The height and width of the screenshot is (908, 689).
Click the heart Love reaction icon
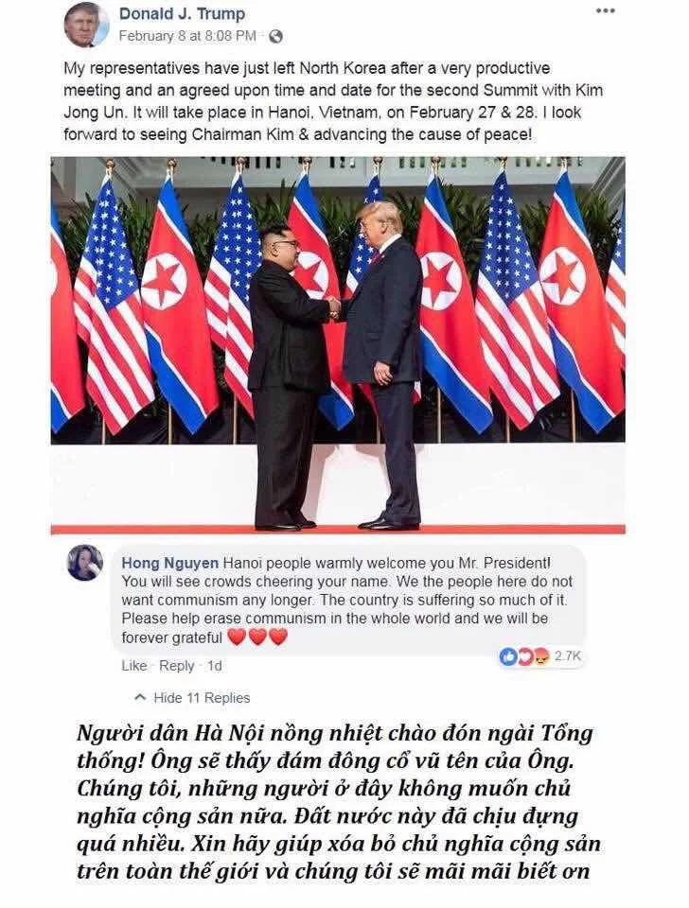[x=525, y=656]
